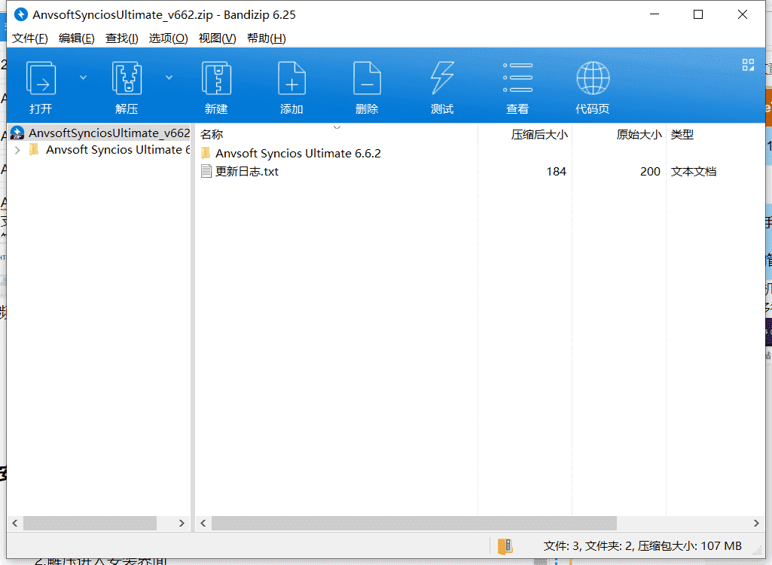Open the 文件(F) menu
The height and width of the screenshot is (565, 772).
[30, 38]
